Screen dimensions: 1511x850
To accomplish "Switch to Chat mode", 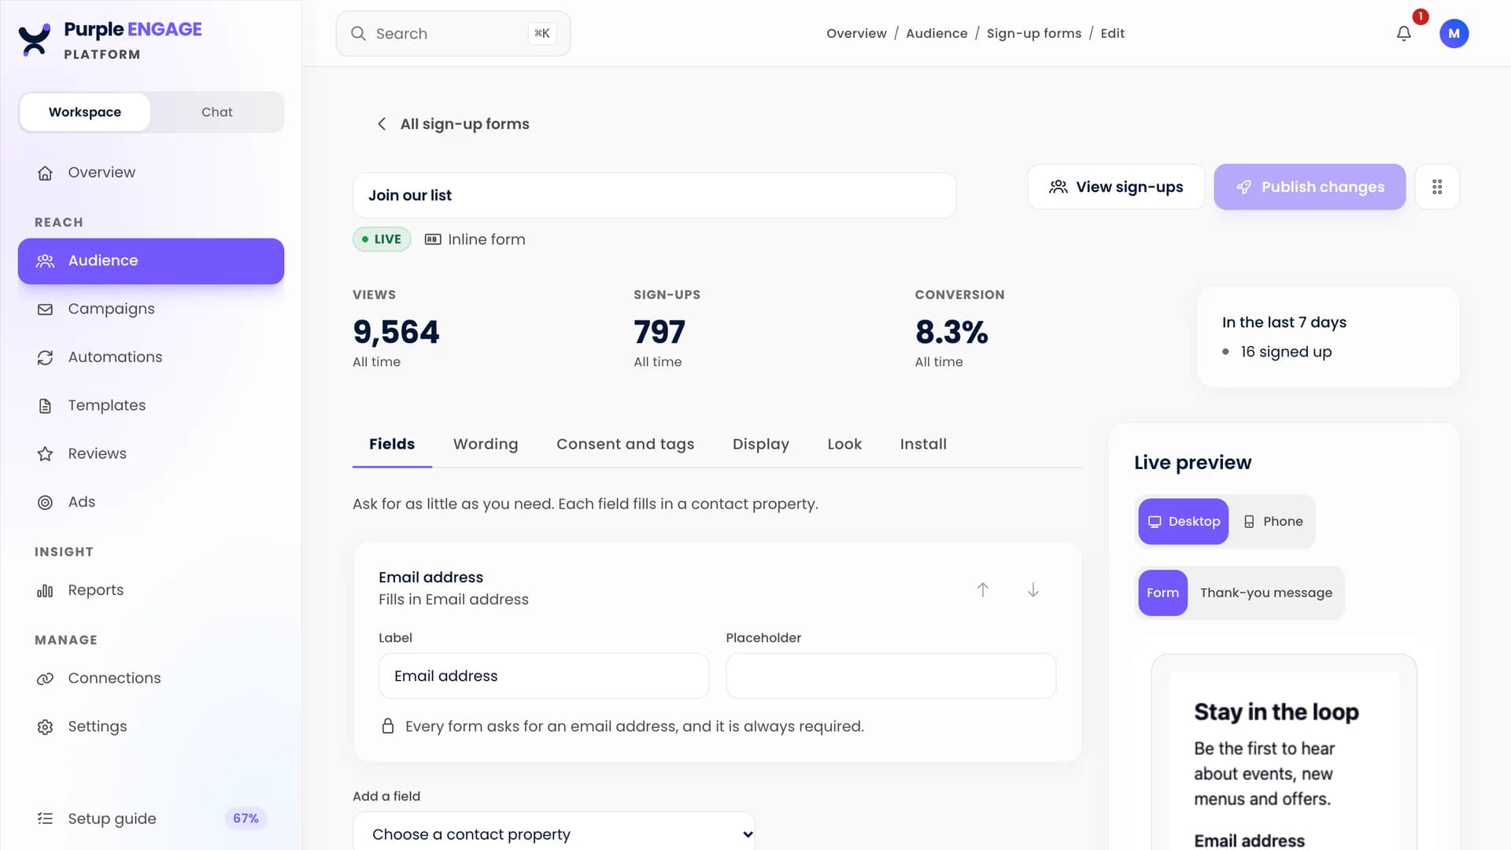I will (x=217, y=112).
